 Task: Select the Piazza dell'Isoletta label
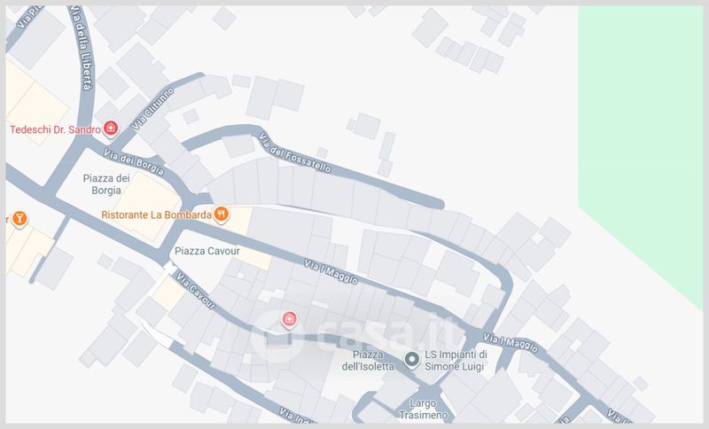tap(368, 360)
